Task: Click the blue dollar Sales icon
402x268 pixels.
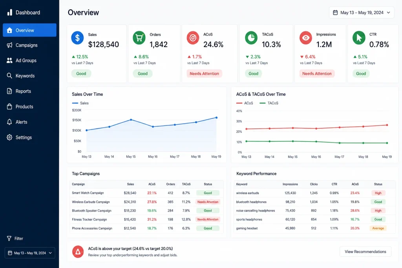Action: [x=77, y=38]
